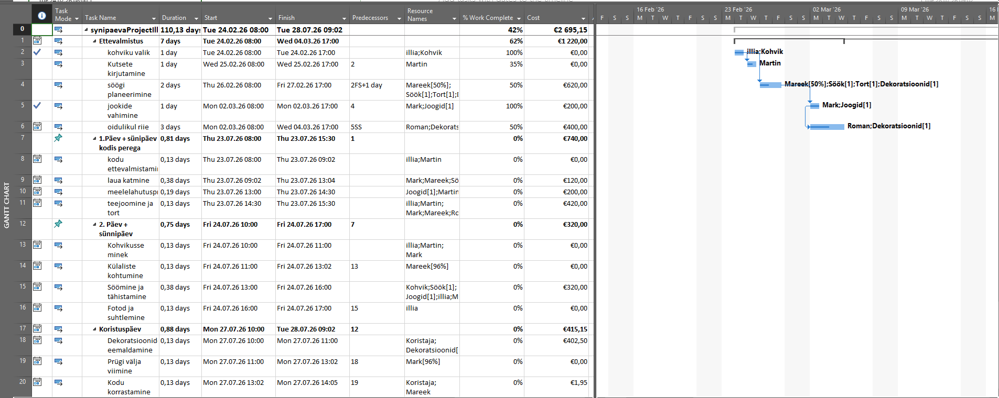The height and width of the screenshot is (398, 999).
Task: Click the completed checkmark for kohviku valik
Action: (x=37, y=52)
